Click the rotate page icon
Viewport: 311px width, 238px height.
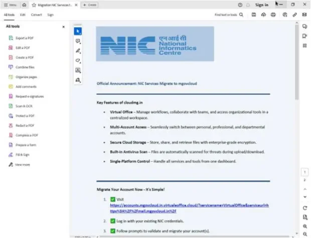point(304,208)
